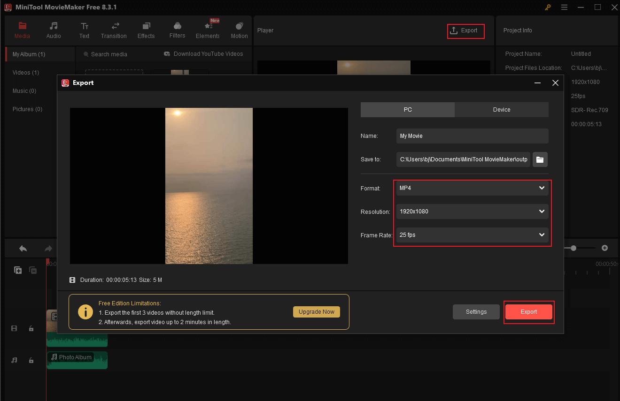Expand the Resolution dropdown

pyautogui.click(x=472, y=212)
